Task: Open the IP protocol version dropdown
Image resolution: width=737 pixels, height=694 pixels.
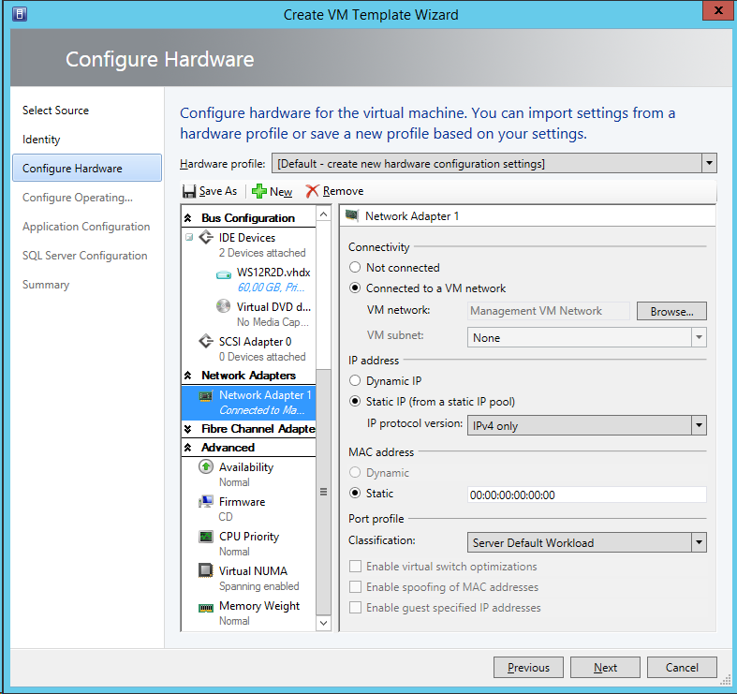Action: pyautogui.click(x=699, y=425)
